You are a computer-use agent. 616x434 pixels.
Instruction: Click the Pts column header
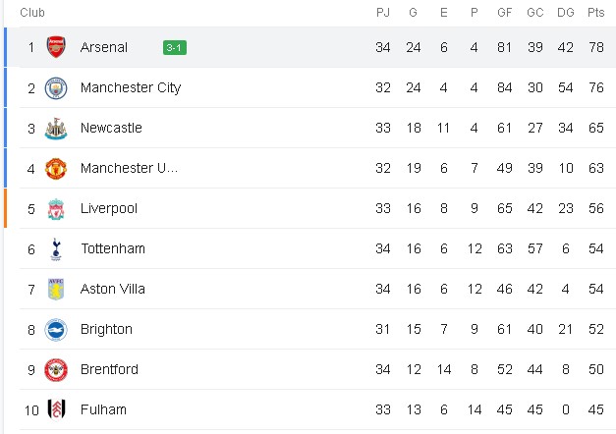pos(595,13)
